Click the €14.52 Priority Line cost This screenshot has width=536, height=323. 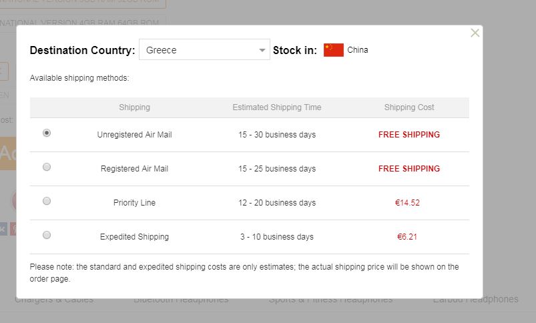point(409,203)
